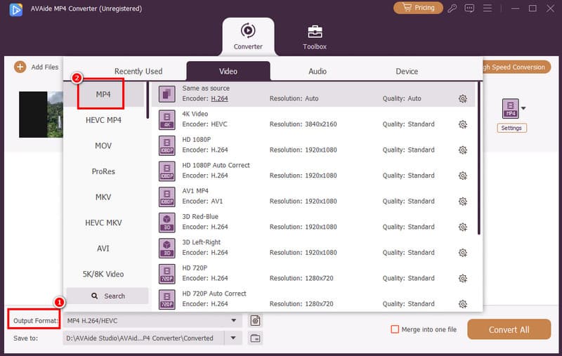Expand the Output Format dropdown
The width and height of the screenshot is (562, 356).
pos(234,321)
